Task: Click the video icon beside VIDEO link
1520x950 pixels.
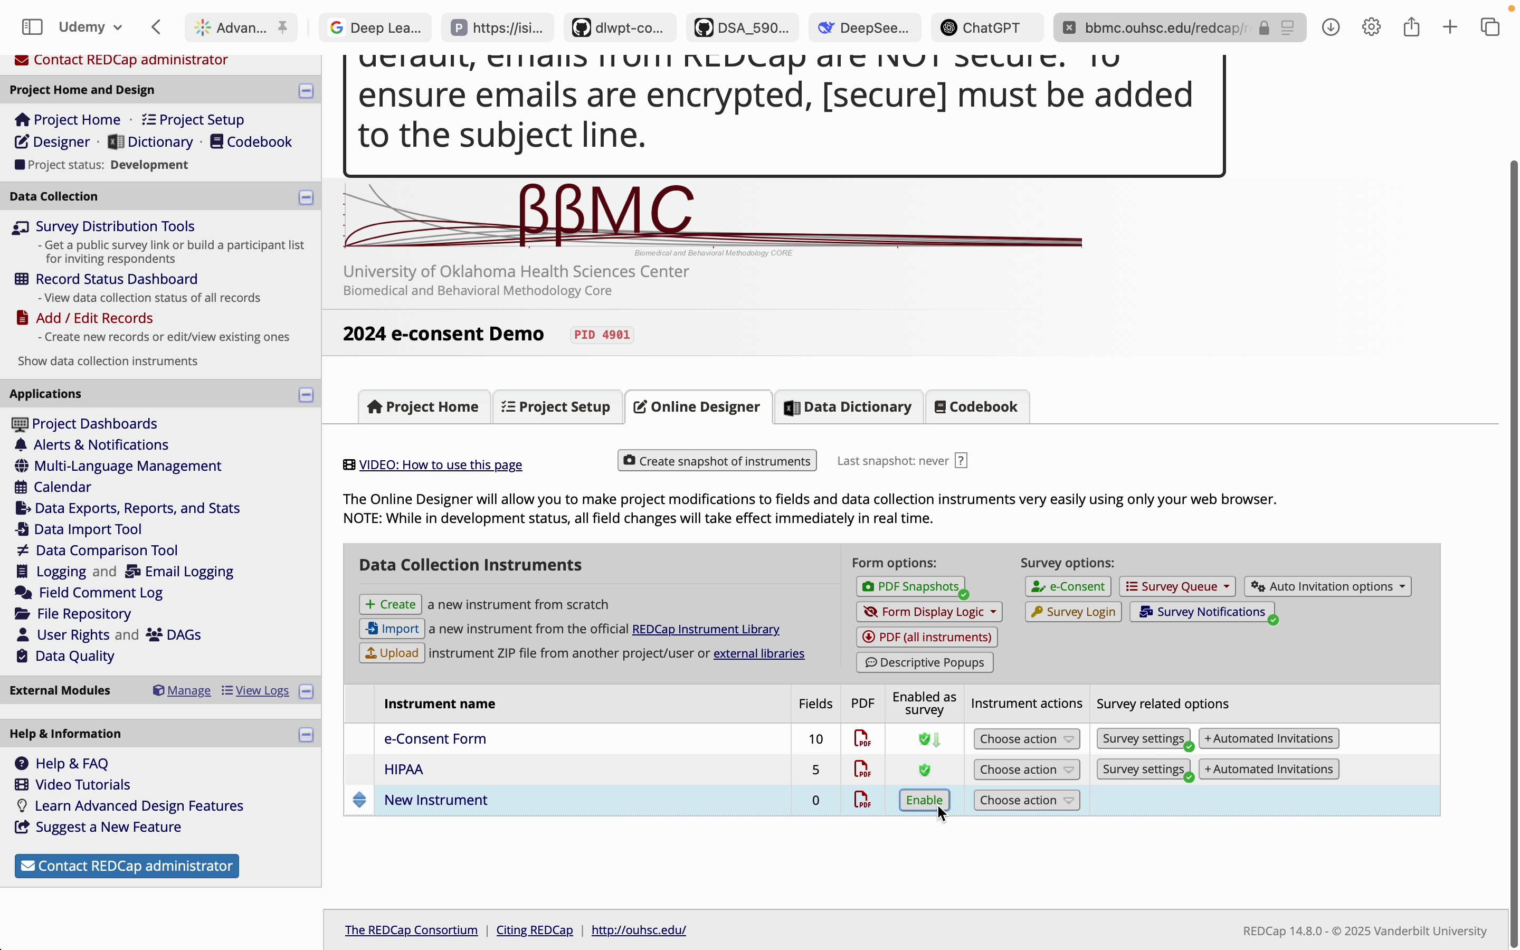Action: point(349,465)
